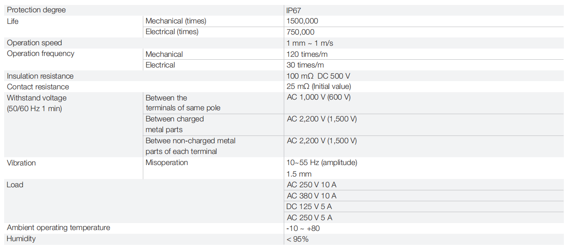Select the DC 125 V 5 A load
The height and width of the screenshot is (249, 568).
(x=309, y=207)
